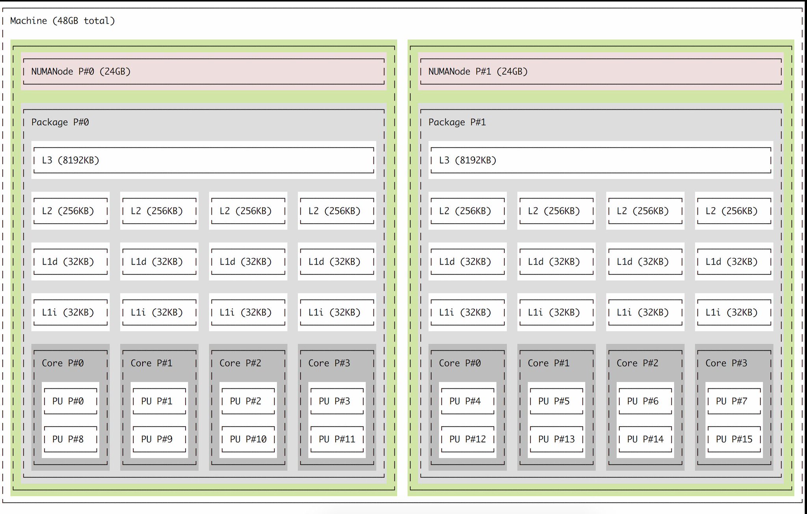
Task: Click the L1d (32KB) cache above Core P#0 in Package P#0
Action: pos(70,262)
